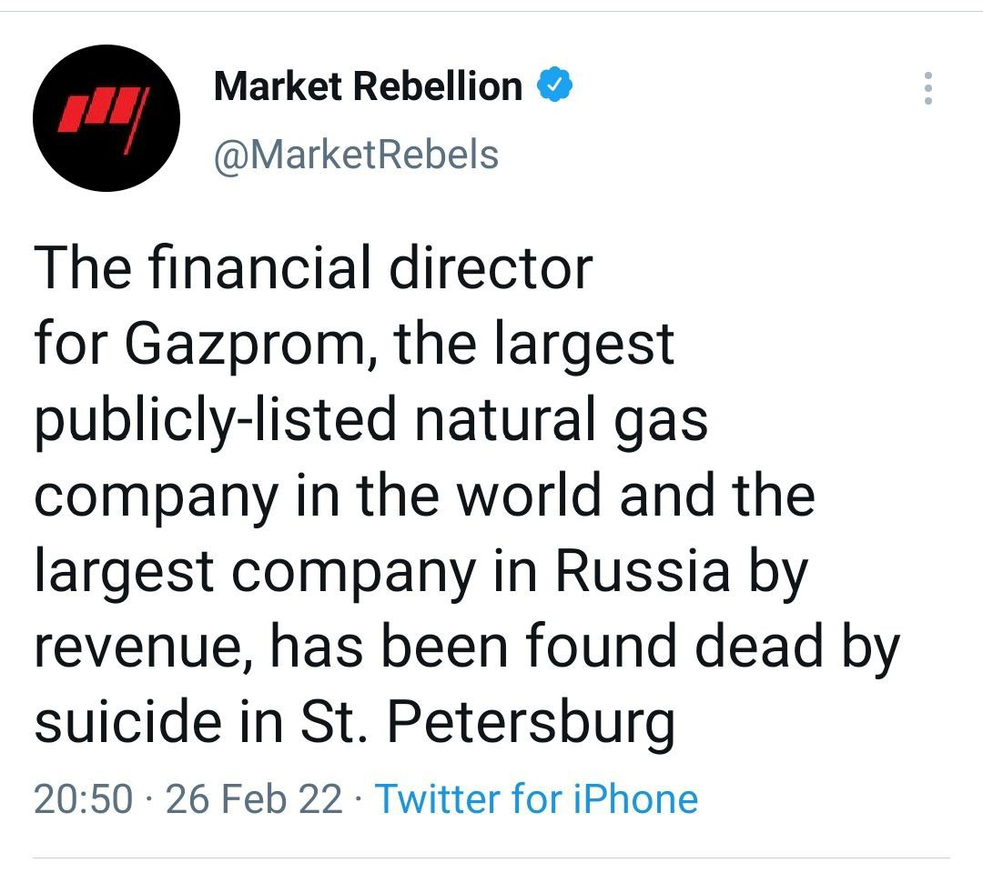This screenshot has width=983, height=873.
Task: Tap the word "suicide" in the tweet
Action: pyautogui.click(x=128, y=721)
